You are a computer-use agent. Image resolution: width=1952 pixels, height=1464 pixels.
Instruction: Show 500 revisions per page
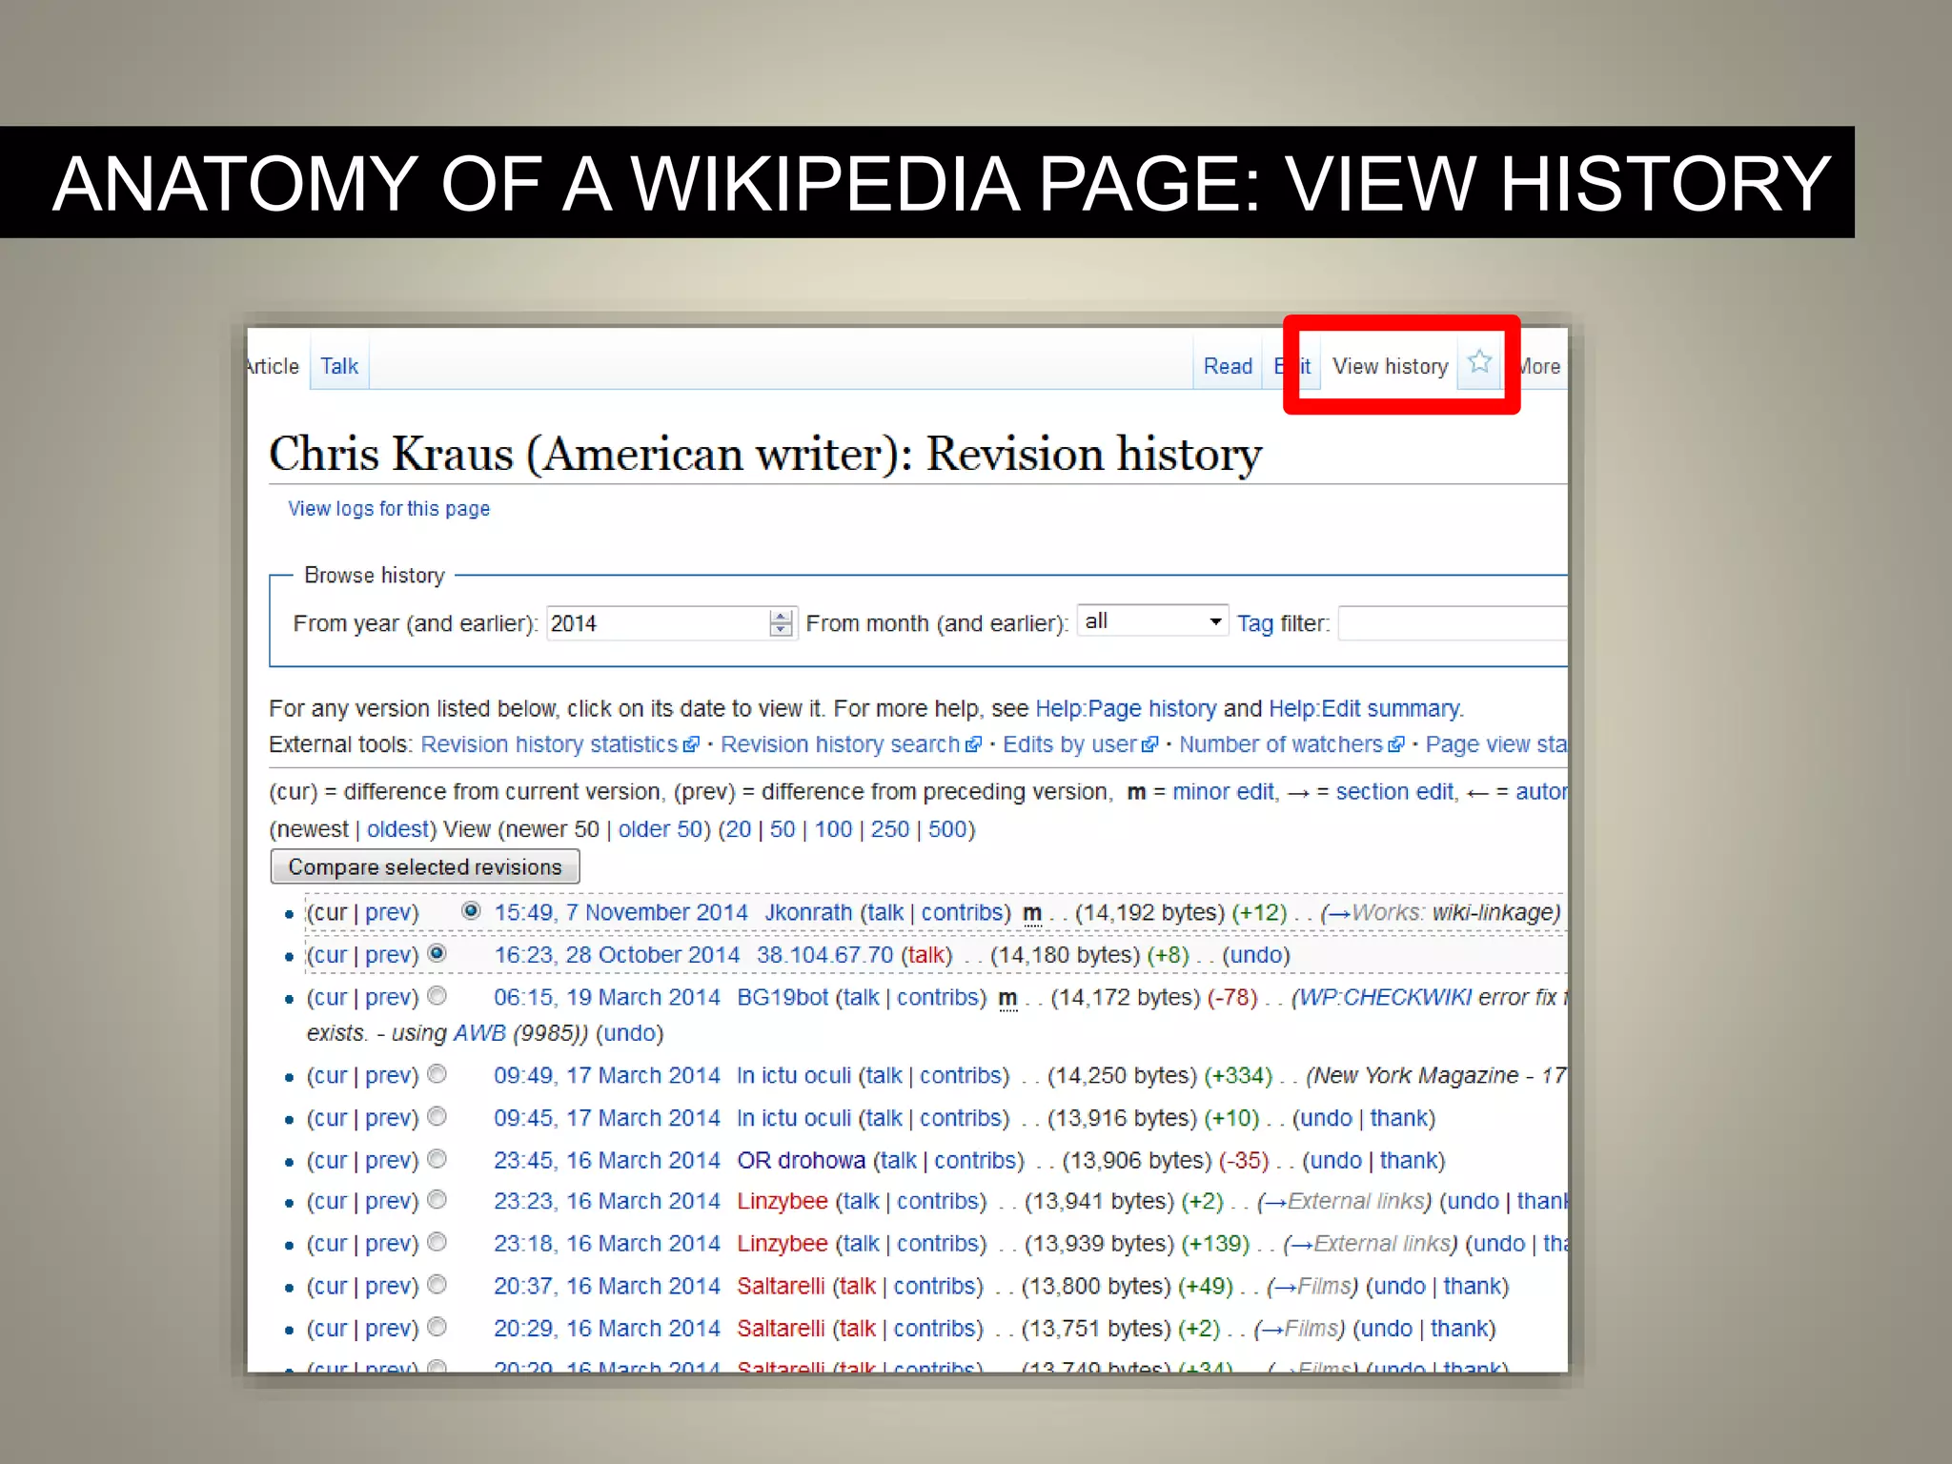[x=947, y=829]
